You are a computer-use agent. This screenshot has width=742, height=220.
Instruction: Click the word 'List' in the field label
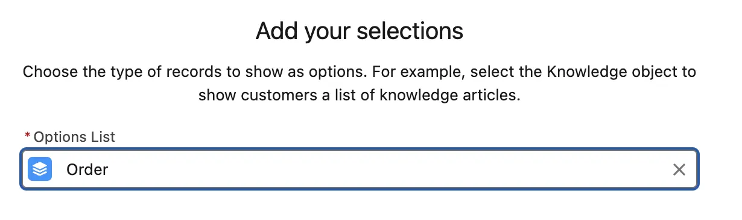104,137
